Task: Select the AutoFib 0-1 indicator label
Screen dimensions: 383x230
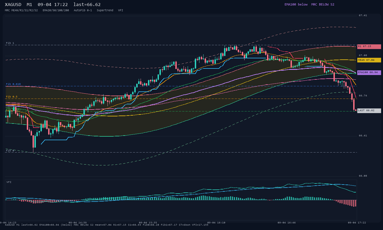Action: [83, 10]
